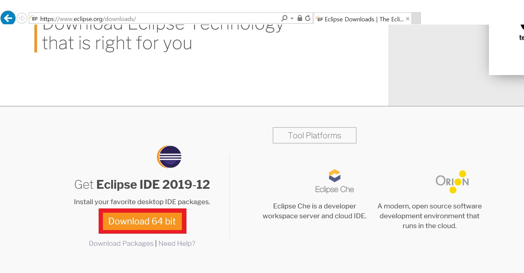
Task: Click the 'that is right for you' heading
Action: click(x=117, y=43)
